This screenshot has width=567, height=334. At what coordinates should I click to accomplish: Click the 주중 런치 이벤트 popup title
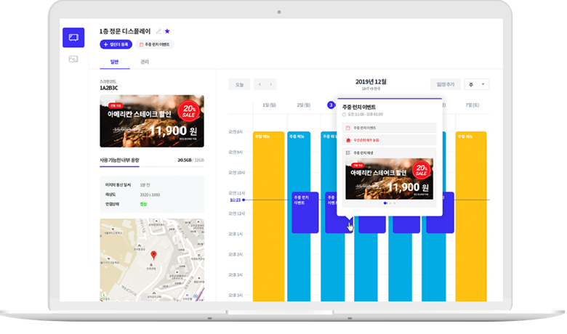359,107
